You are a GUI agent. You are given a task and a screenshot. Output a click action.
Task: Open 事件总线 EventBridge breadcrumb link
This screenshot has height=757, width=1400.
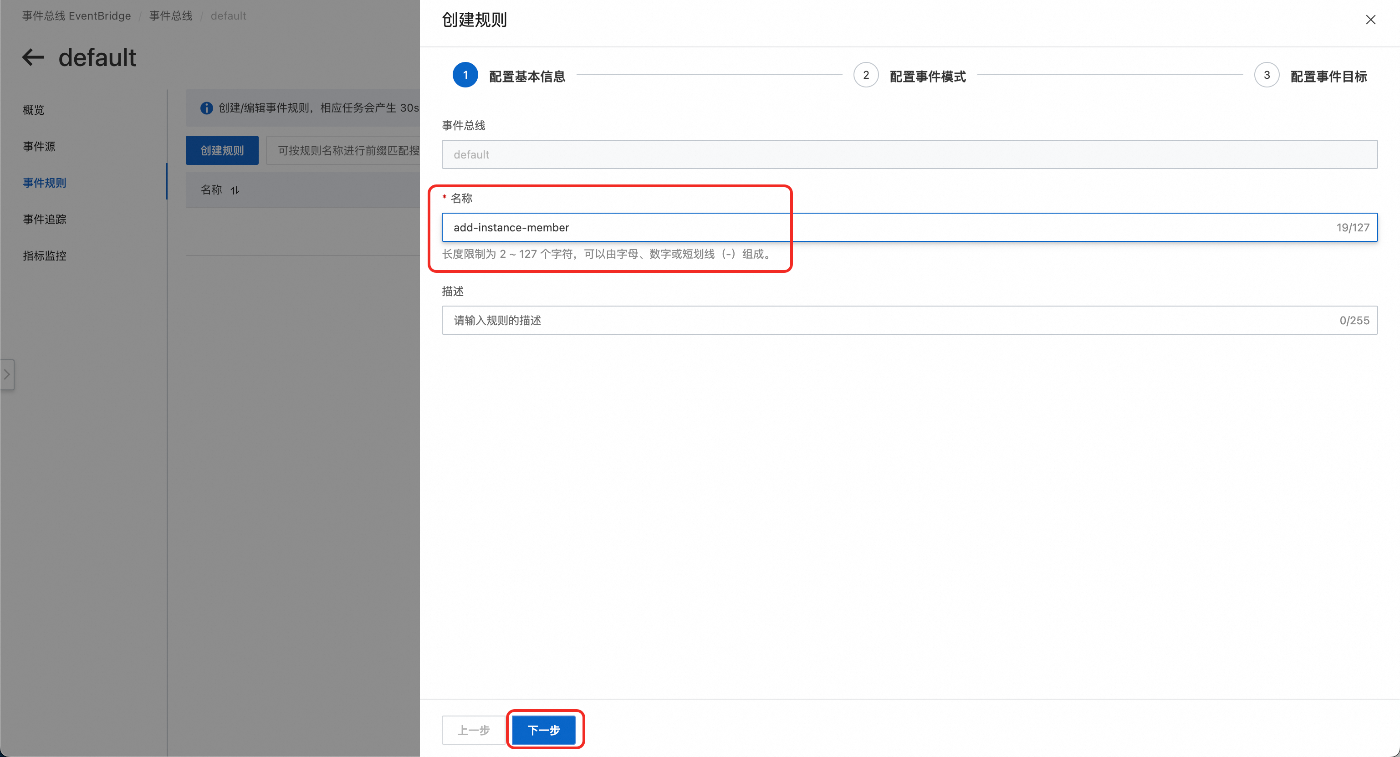77,16
